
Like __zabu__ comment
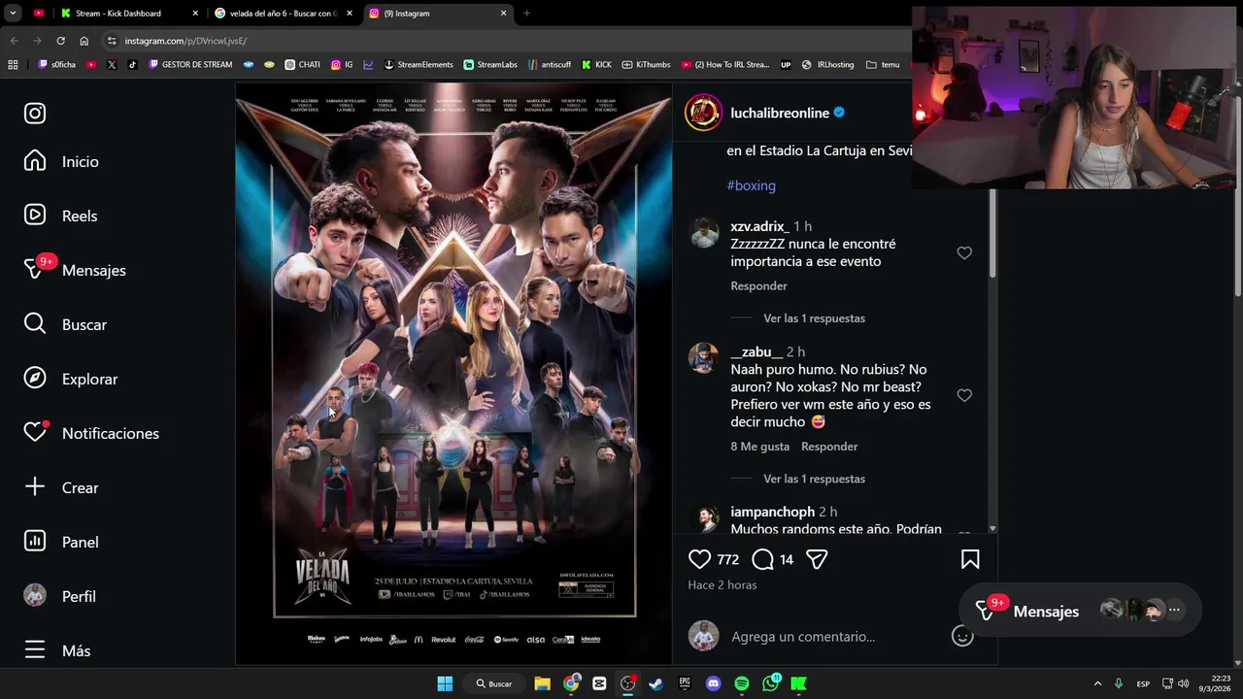coord(964,395)
